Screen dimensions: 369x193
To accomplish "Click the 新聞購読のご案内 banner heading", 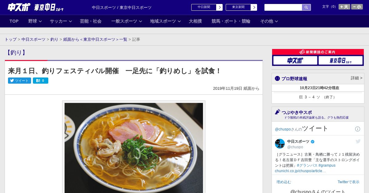I will click(318, 52).
